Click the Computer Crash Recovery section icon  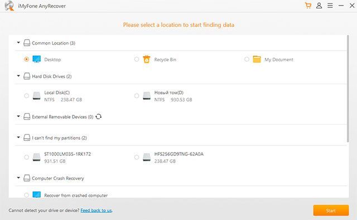click(x=27, y=178)
